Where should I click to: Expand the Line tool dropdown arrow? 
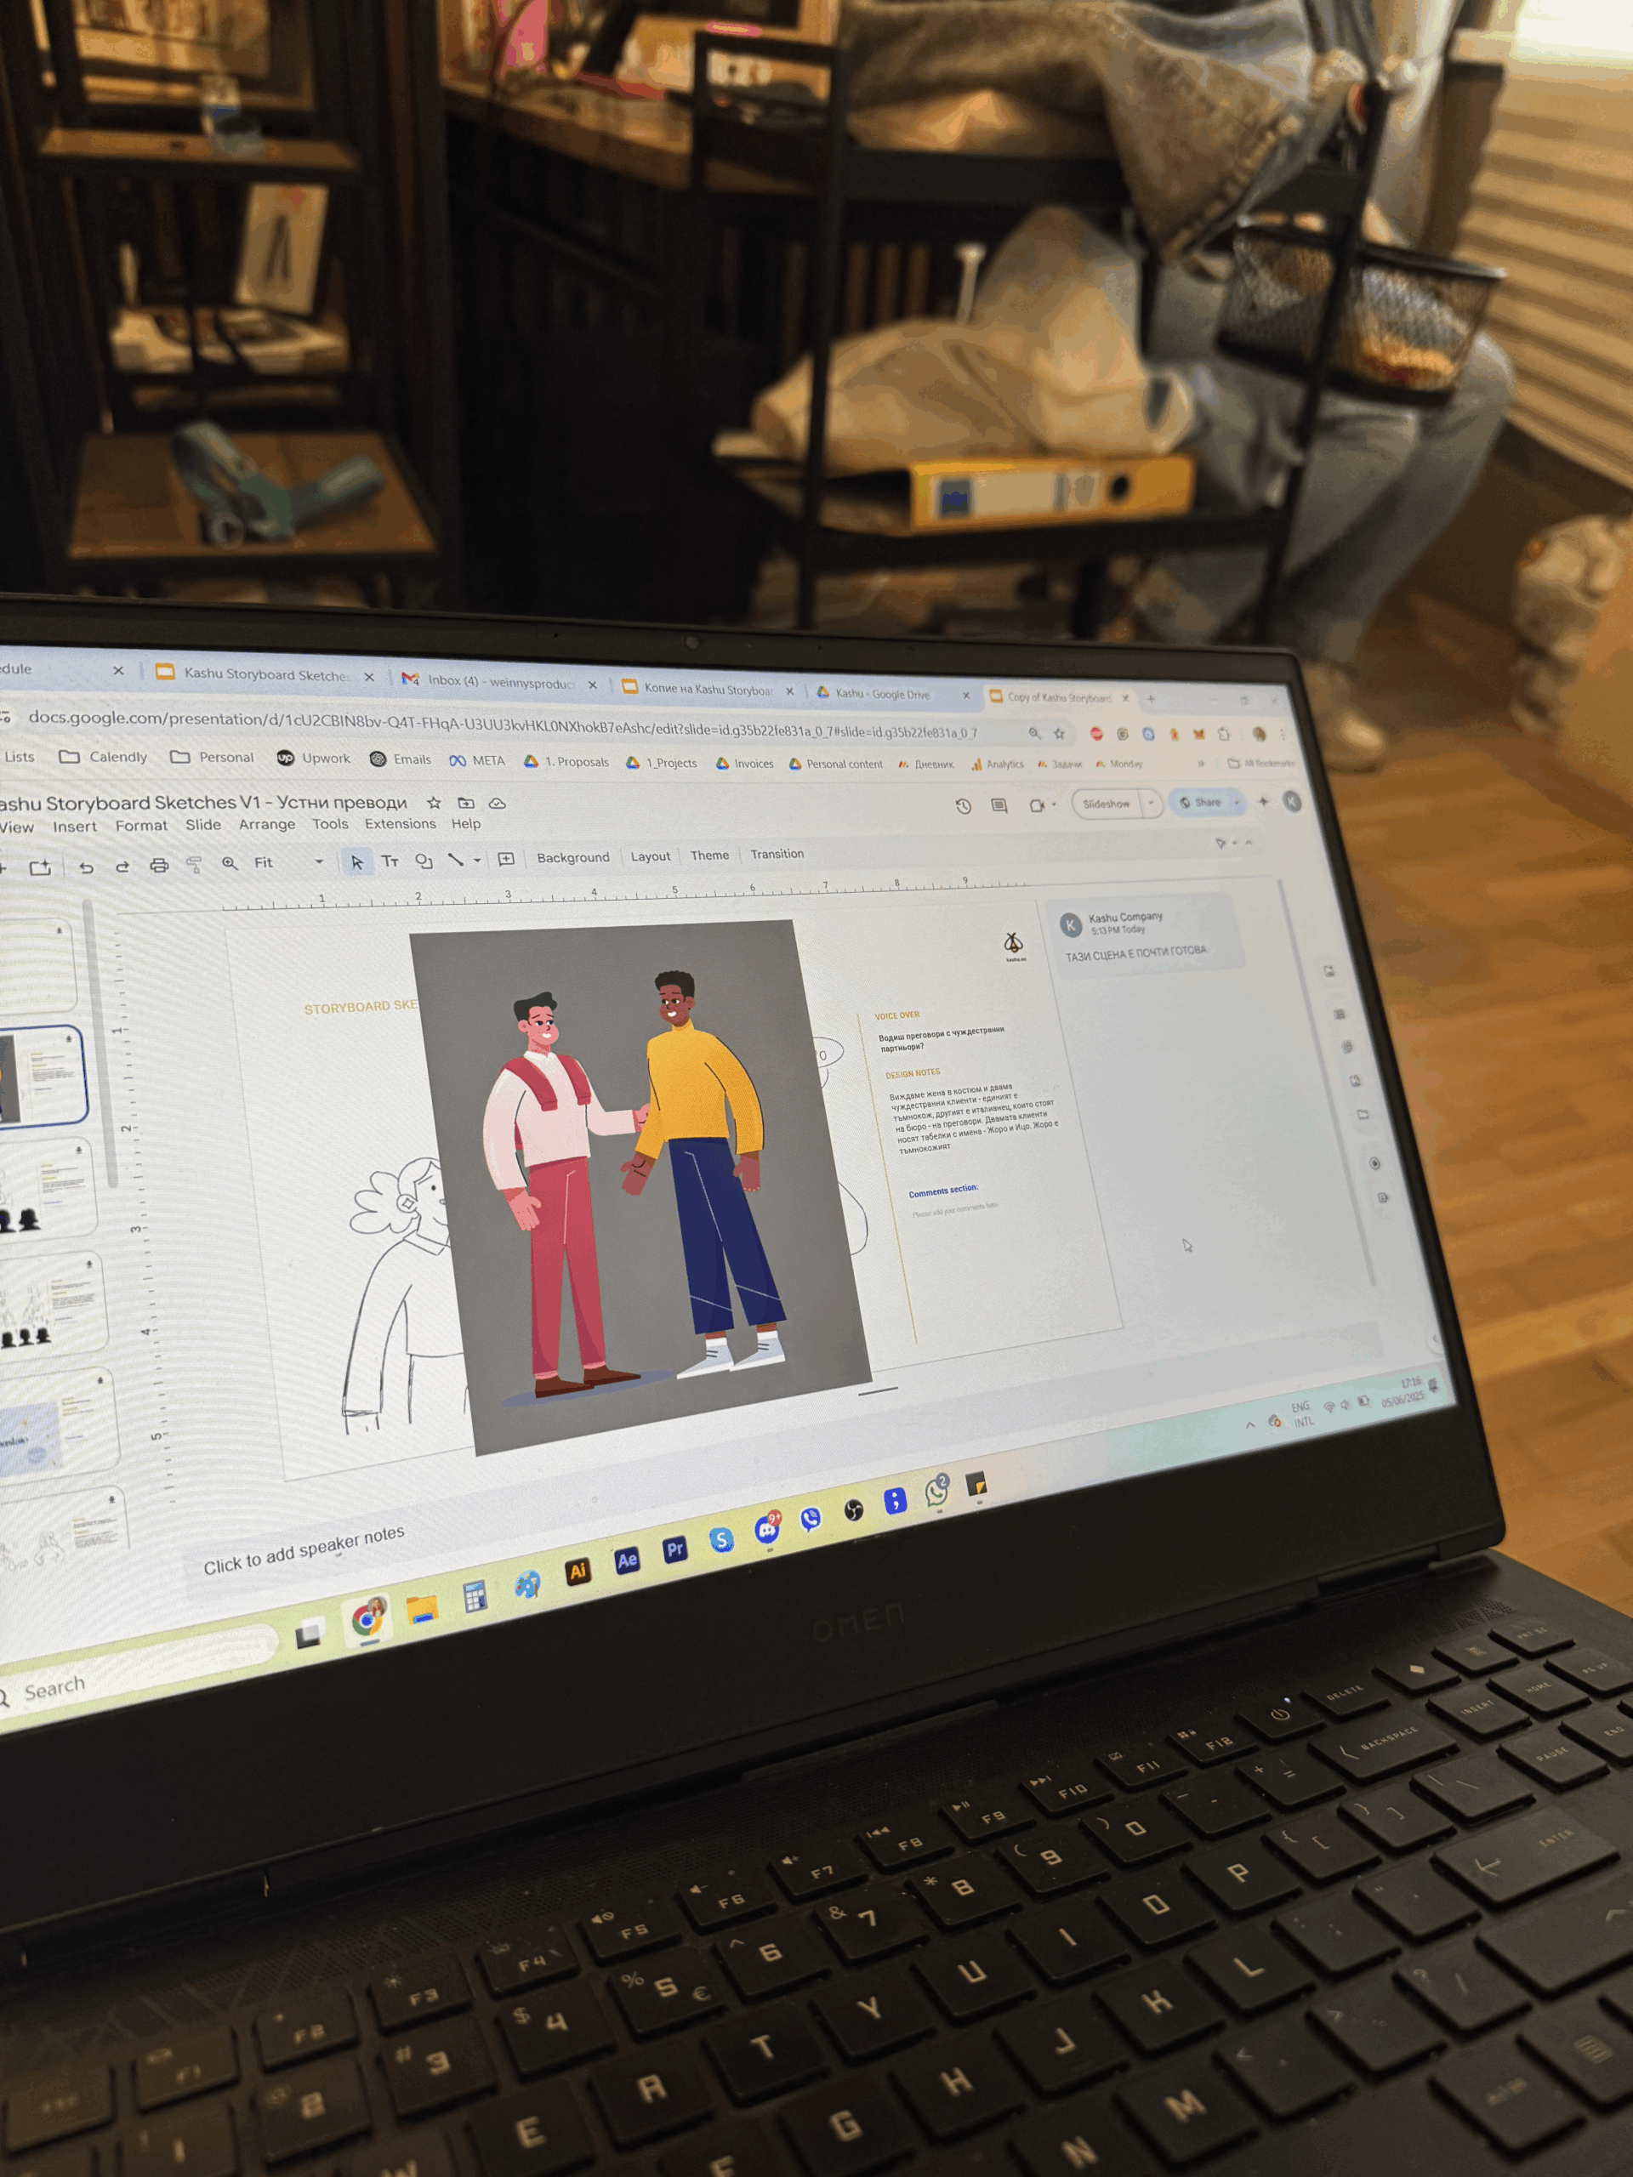(x=477, y=861)
